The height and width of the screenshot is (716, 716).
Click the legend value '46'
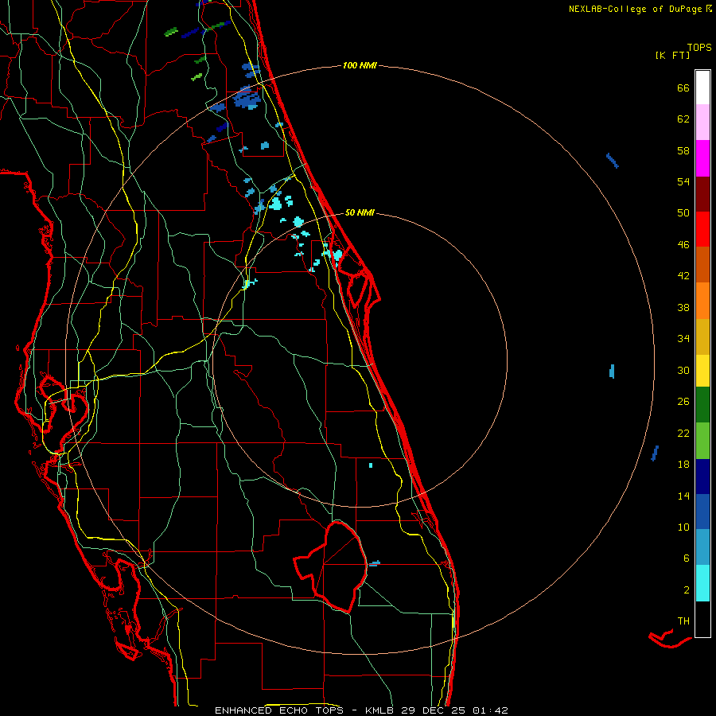pyautogui.click(x=683, y=245)
